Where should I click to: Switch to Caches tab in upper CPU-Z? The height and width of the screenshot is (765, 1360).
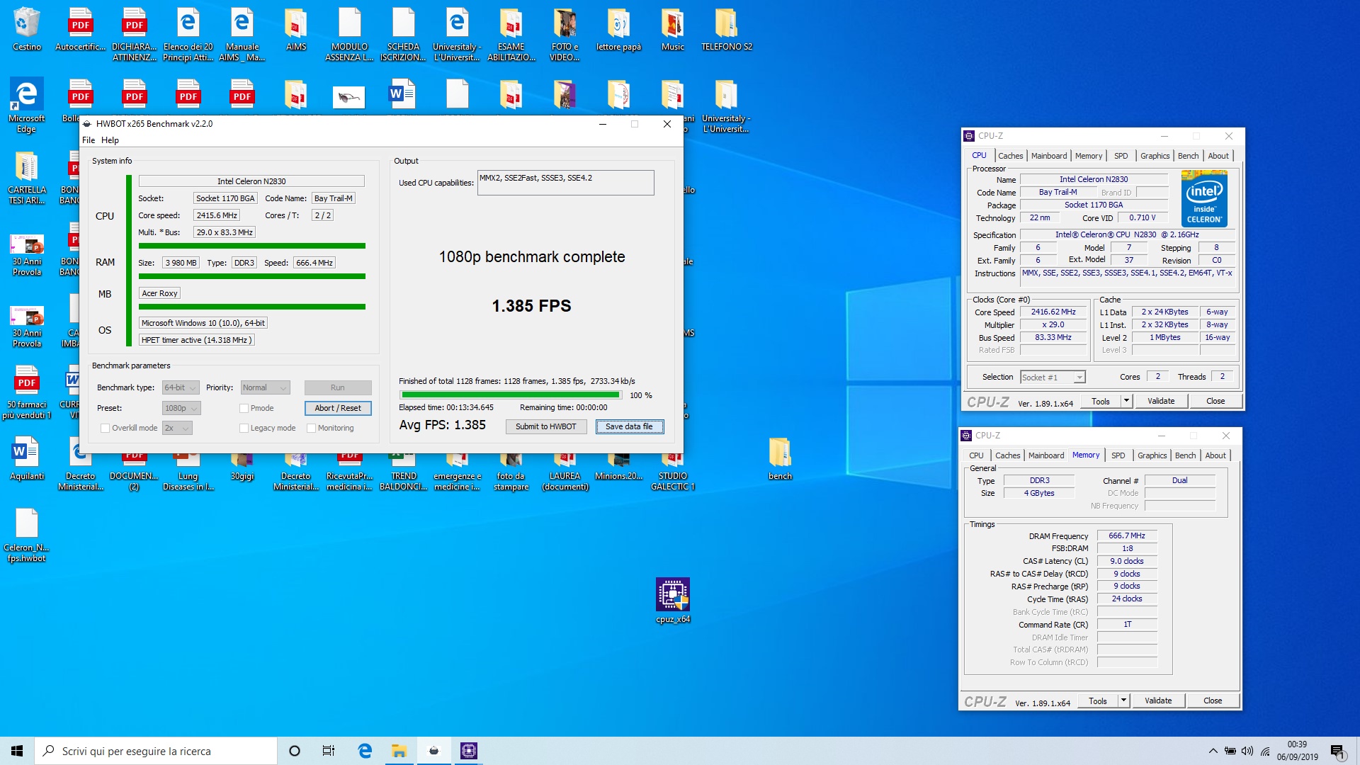pyautogui.click(x=1010, y=156)
